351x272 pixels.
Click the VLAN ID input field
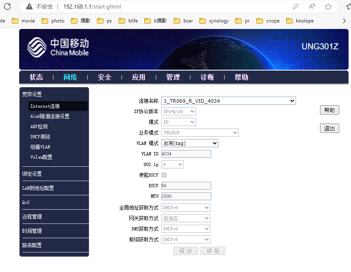pyautogui.click(x=186, y=154)
